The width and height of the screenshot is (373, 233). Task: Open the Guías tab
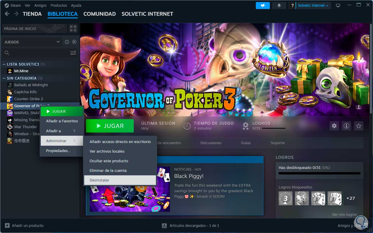(246, 143)
